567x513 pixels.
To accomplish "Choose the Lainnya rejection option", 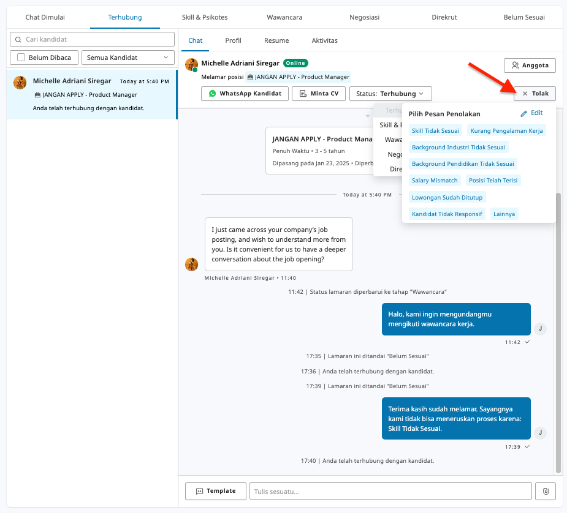I will (504, 214).
